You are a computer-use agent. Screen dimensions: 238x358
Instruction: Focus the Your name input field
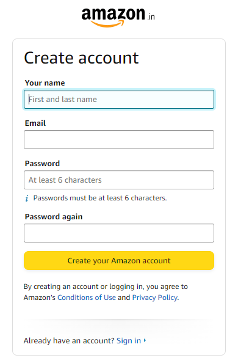[x=119, y=100]
